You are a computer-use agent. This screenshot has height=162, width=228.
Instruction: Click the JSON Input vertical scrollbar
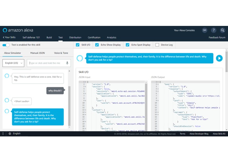click(146, 107)
